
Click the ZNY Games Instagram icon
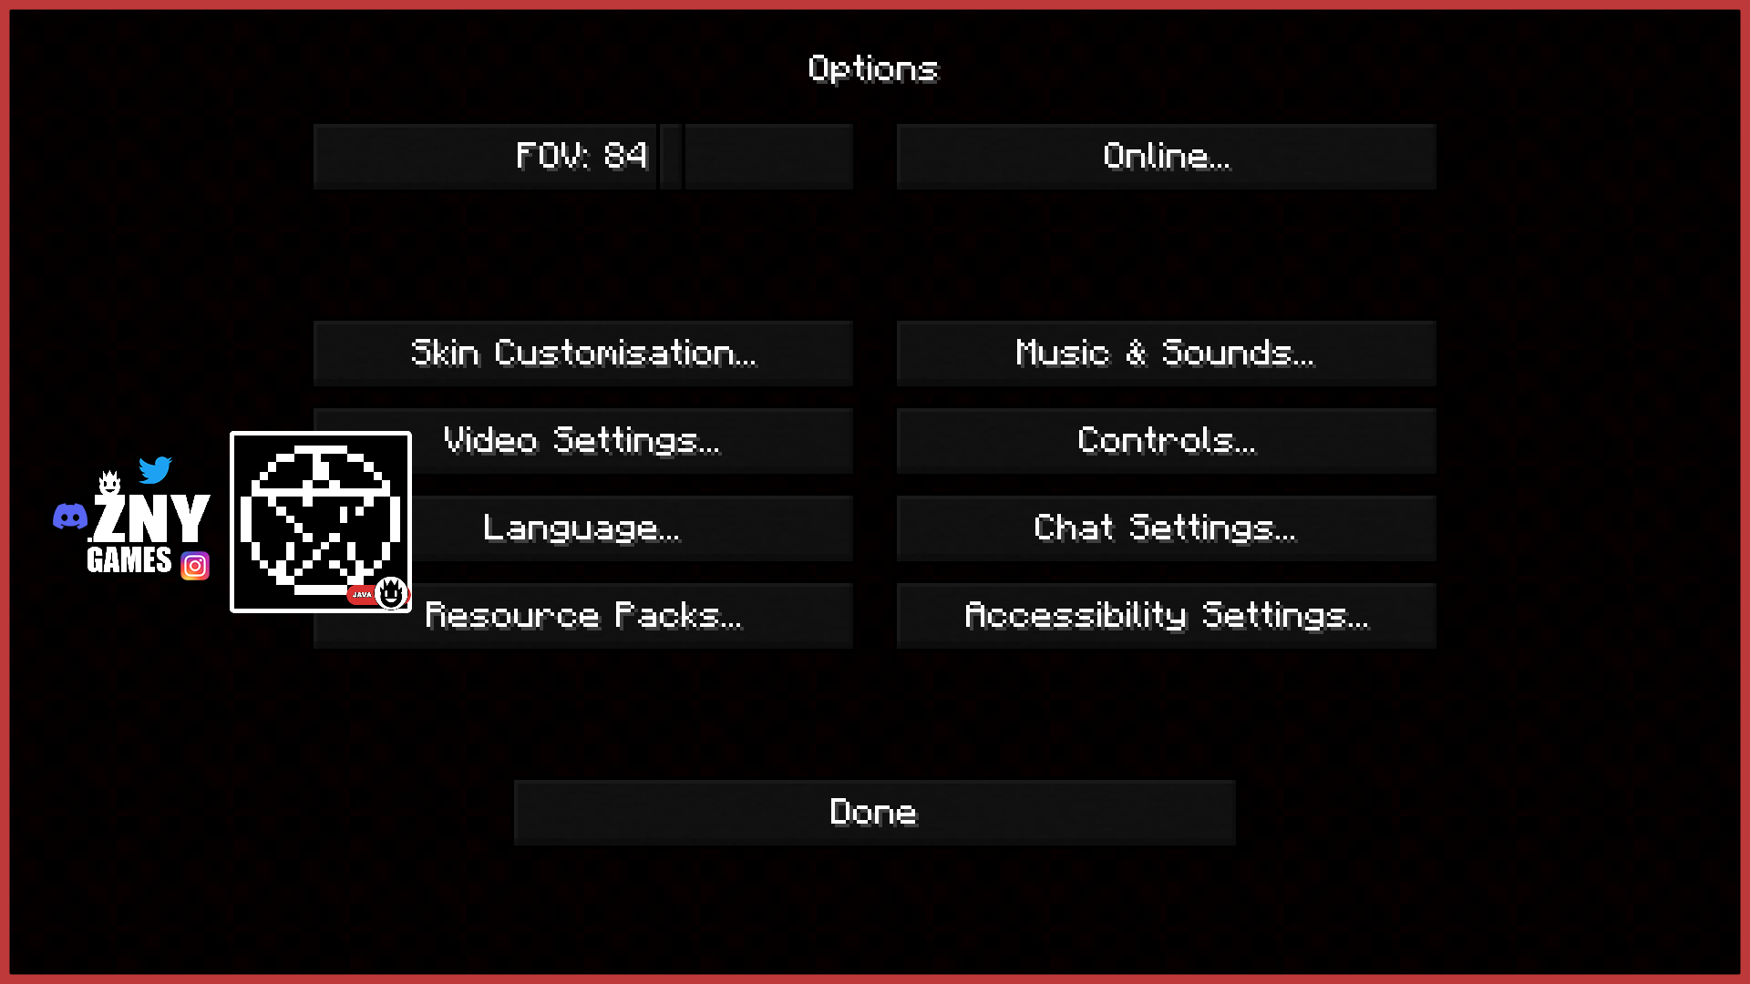tap(195, 565)
